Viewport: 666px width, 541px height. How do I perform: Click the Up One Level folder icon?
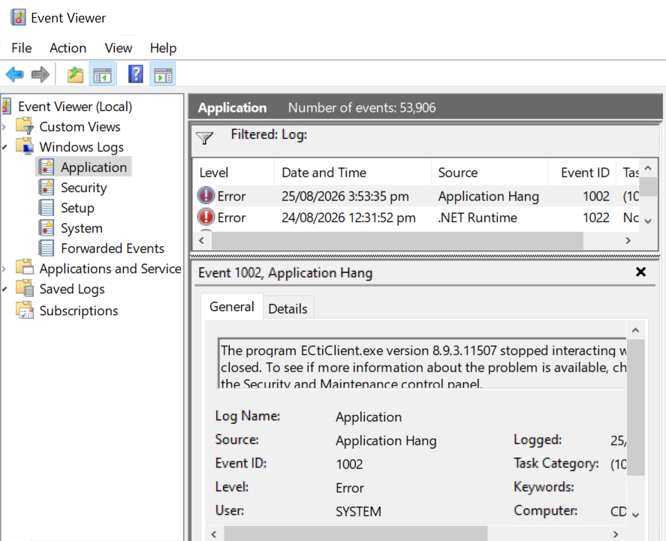pos(76,75)
